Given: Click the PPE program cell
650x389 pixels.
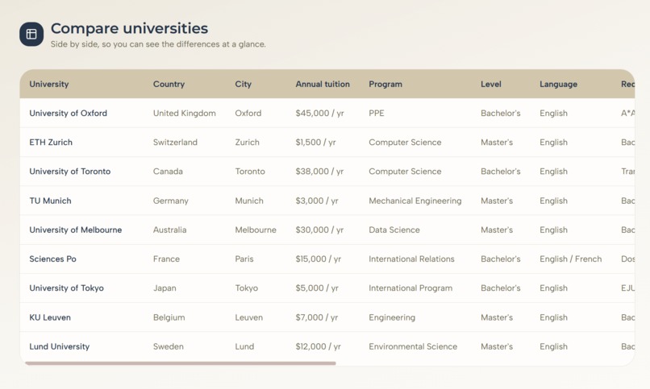Looking at the screenshot, I should click(377, 113).
